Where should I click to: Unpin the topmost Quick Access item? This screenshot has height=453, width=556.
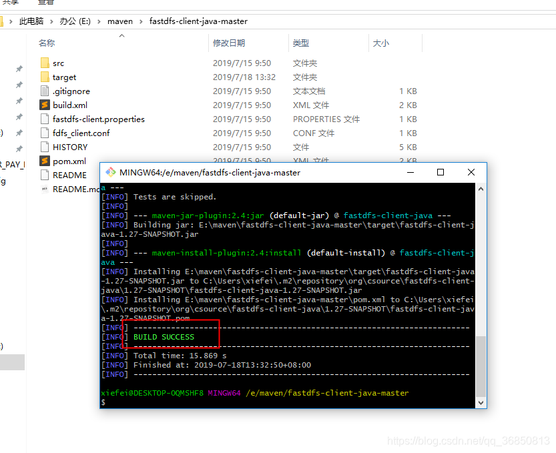19,68
